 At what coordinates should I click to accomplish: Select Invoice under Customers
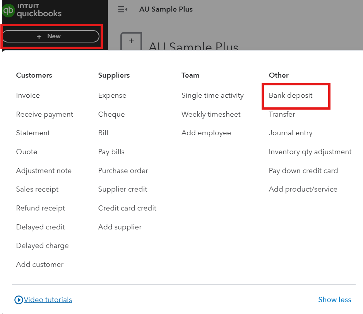click(28, 95)
